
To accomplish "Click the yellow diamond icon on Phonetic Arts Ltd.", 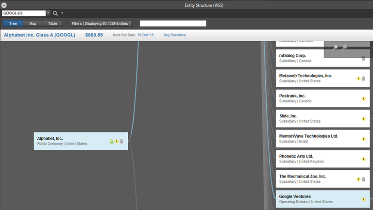I will (363, 159).
